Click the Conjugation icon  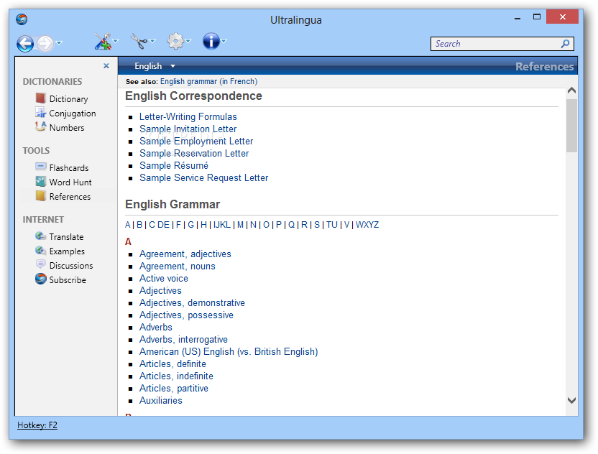pyautogui.click(x=40, y=113)
